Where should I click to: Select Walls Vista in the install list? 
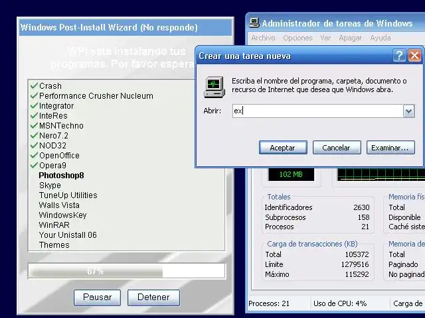59,205
